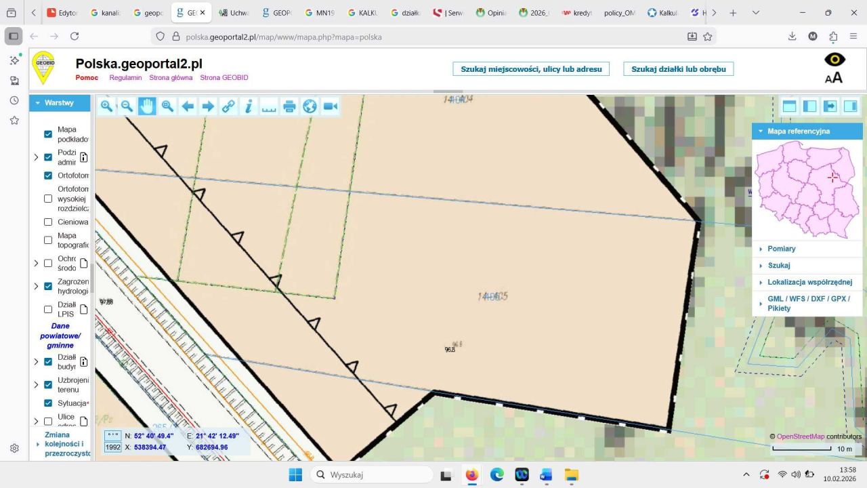Open the OpenStreetMap attribution link
Screen dimensions: 867x488
point(801,436)
